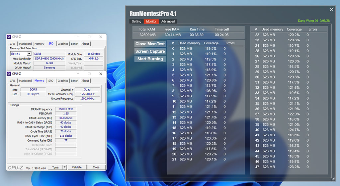Click coverage 122.9% in memtest row 37

tap(294, 114)
